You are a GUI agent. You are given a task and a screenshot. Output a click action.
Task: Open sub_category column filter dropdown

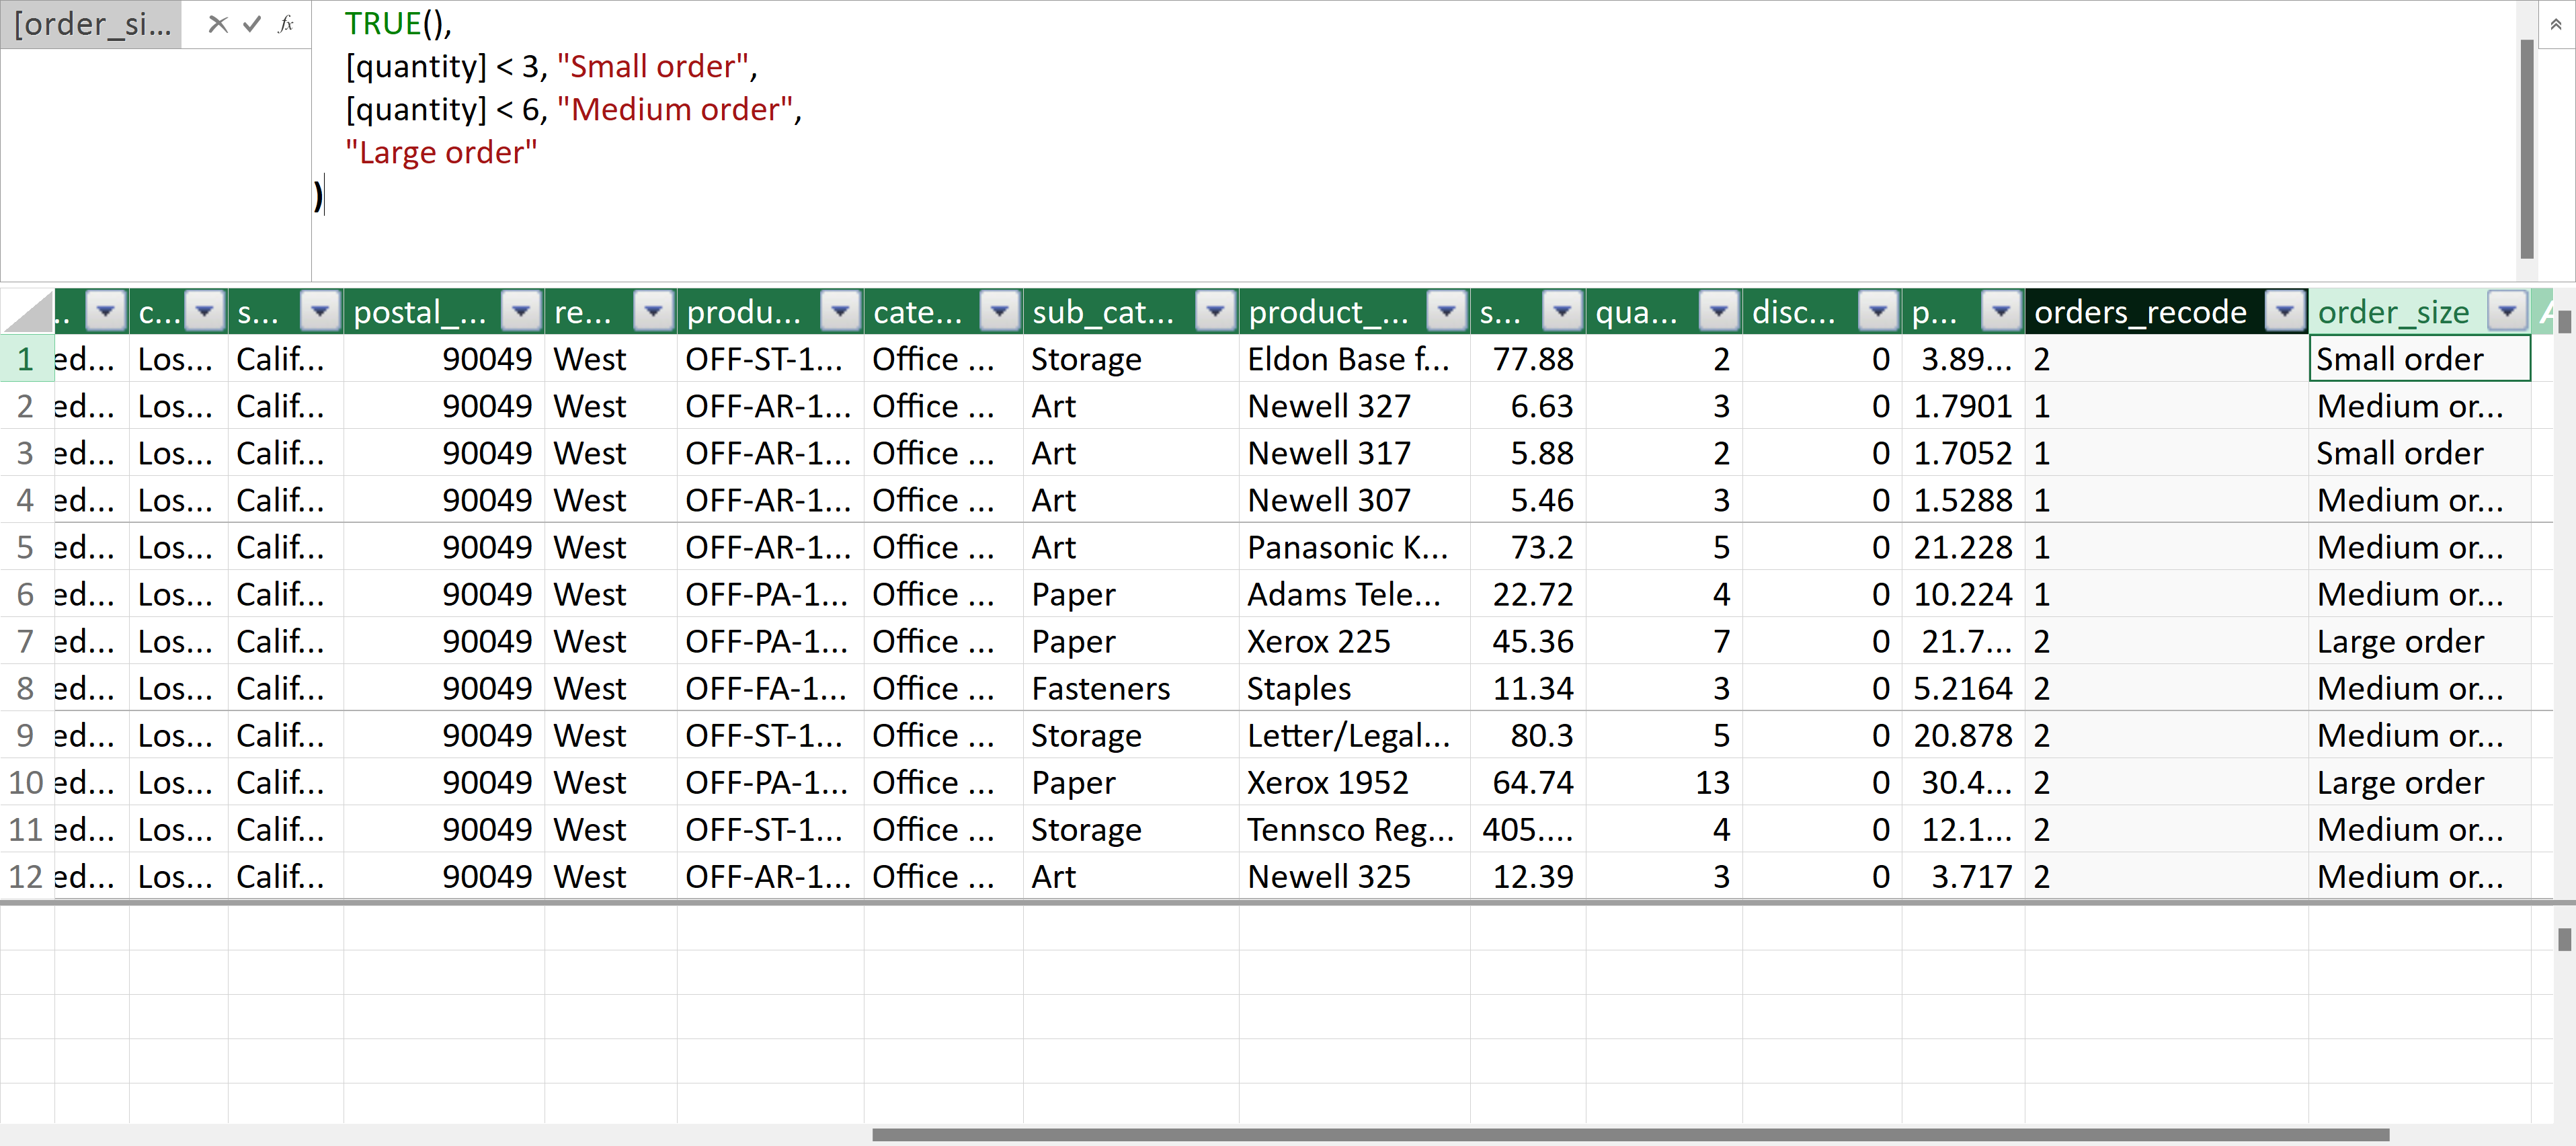(x=1215, y=312)
